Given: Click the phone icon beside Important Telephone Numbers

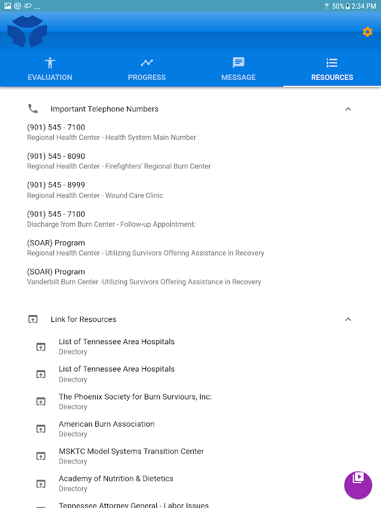Looking at the screenshot, I should click(x=33, y=109).
